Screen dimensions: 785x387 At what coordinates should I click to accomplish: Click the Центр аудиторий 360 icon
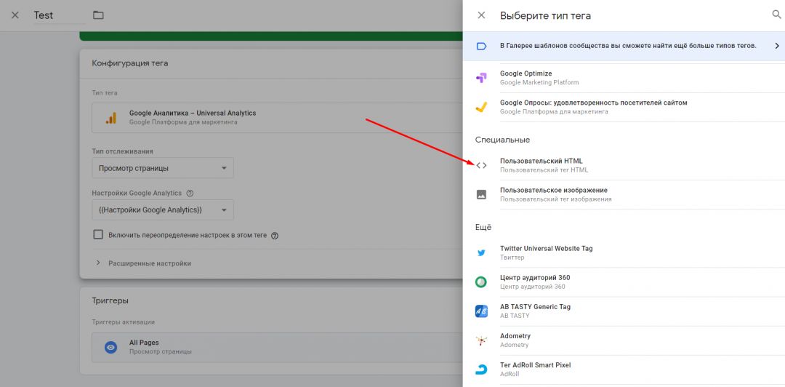481,282
